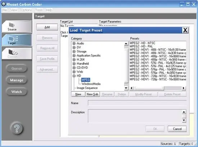Expand the CD/DVD category
The image size is (198, 147).
pyautogui.click(x=74, y=68)
